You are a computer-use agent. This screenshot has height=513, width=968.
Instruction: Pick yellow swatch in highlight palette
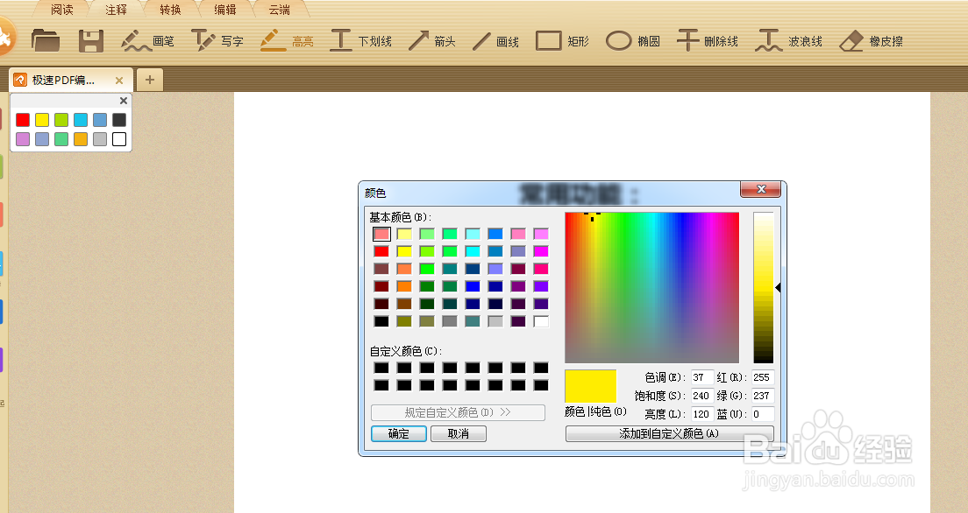pos(42,120)
